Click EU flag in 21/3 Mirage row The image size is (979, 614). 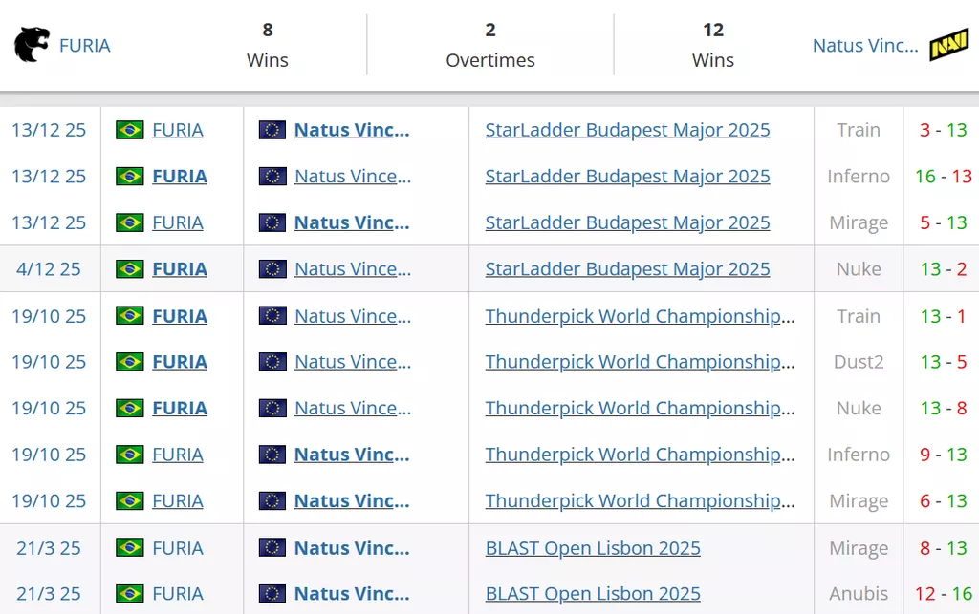[272, 548]
